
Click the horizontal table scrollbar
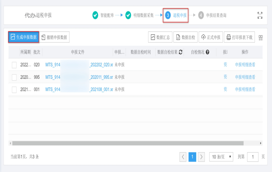[128, 143]
